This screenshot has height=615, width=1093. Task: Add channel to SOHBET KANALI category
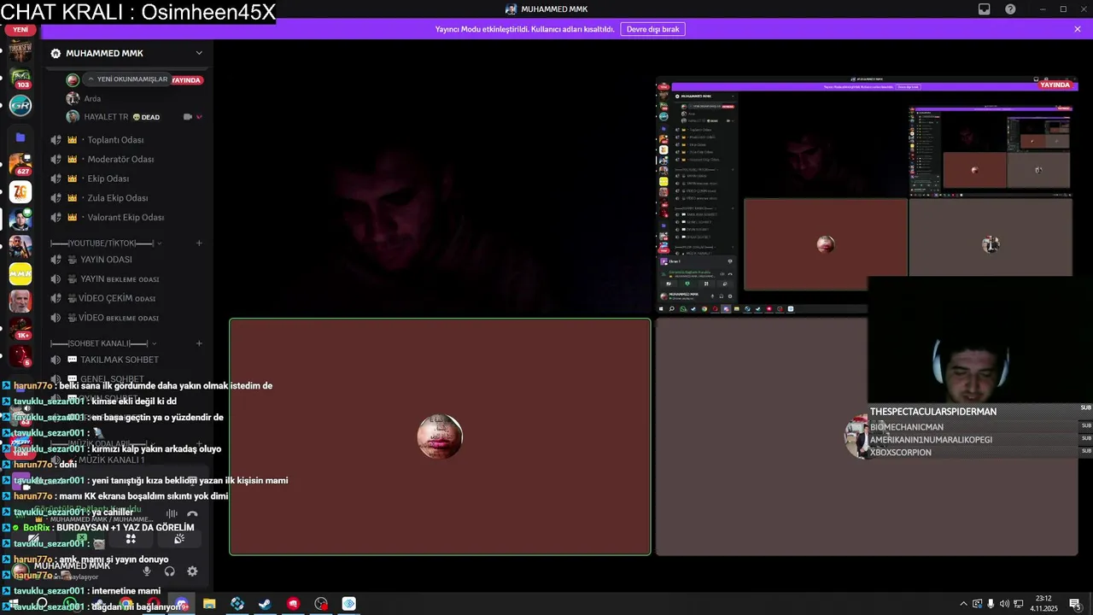tap(199, 343)
